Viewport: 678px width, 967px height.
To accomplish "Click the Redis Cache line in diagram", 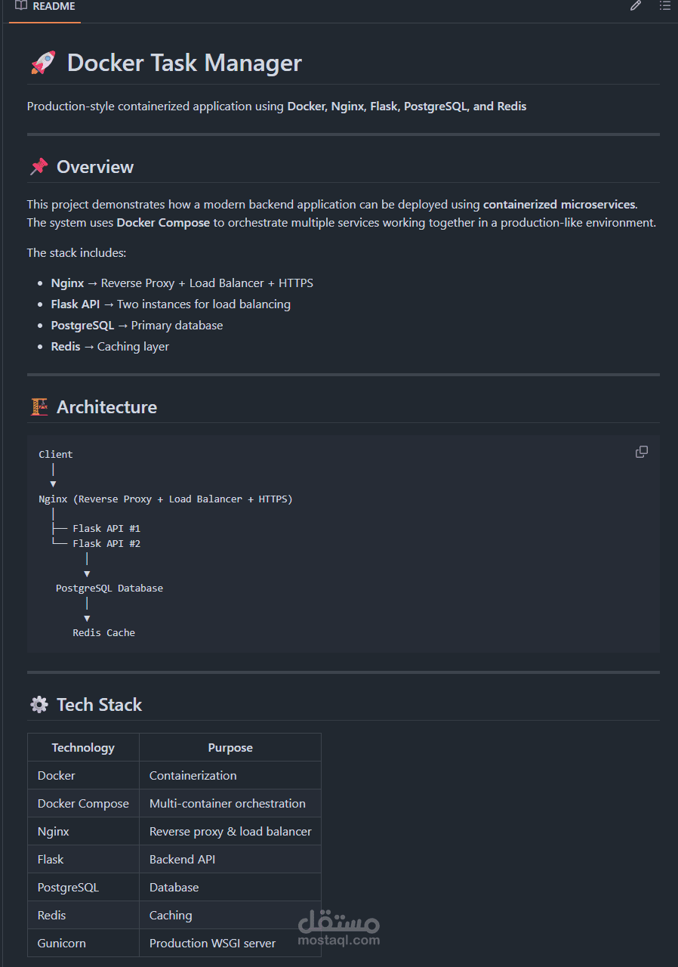I will [103, 633].
